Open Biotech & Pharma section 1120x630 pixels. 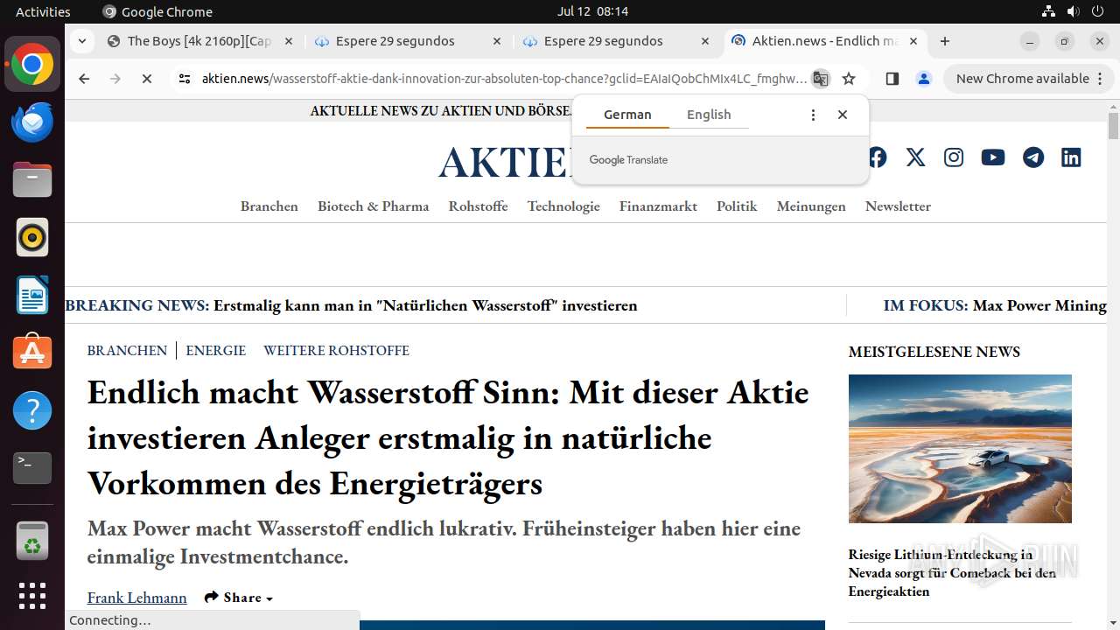374,206
